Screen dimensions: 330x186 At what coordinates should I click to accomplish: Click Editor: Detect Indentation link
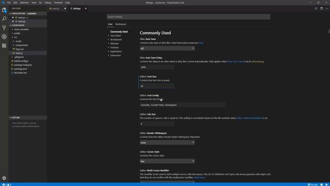[x=249, y=118]
